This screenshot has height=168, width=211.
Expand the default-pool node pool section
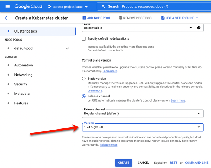(67, 48)
